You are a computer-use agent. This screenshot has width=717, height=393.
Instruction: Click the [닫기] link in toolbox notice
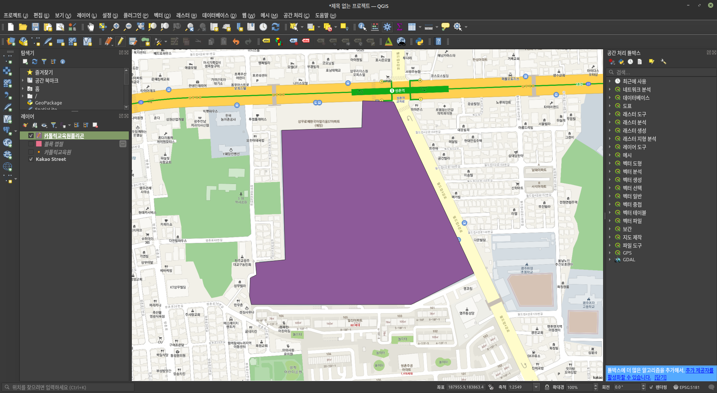tap(660, 377)
